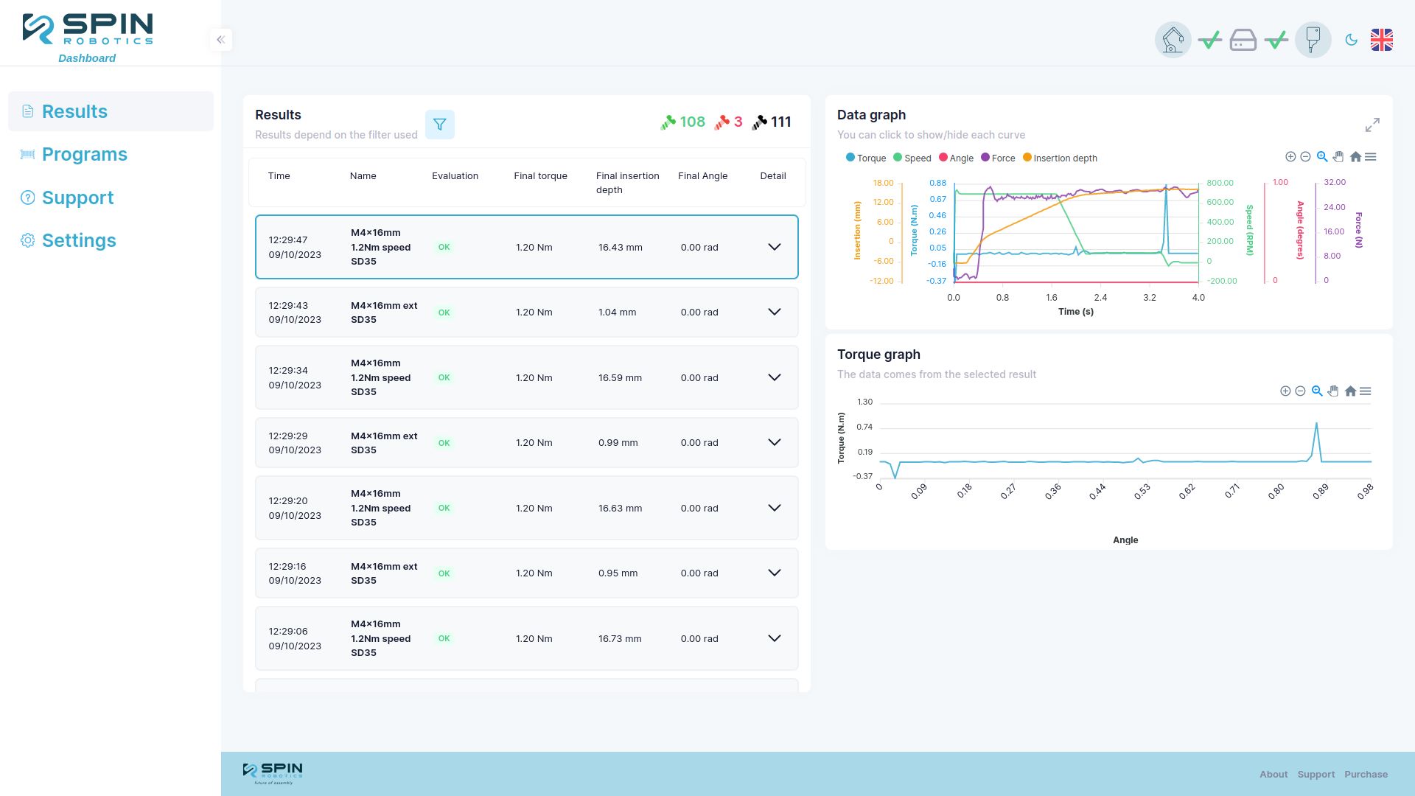The width and height of the screenshot is (1415, 796).
Task: Collapse the sidebar with double-chevron icon
Action: (220, 40)
